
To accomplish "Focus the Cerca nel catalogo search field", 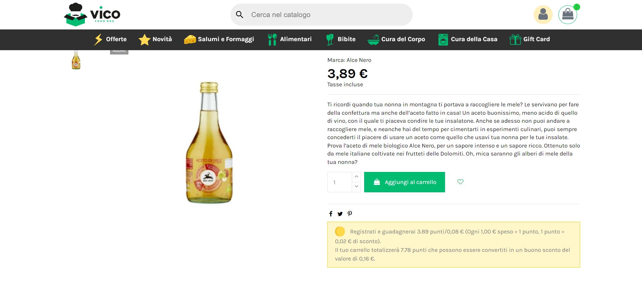I will [321, 15].
